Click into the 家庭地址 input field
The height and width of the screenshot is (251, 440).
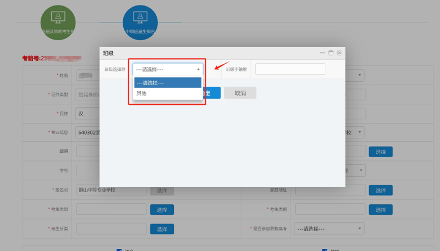click(330, 190)
